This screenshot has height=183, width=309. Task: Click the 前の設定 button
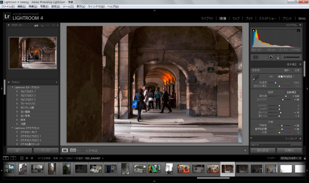[x=263, y=151]
